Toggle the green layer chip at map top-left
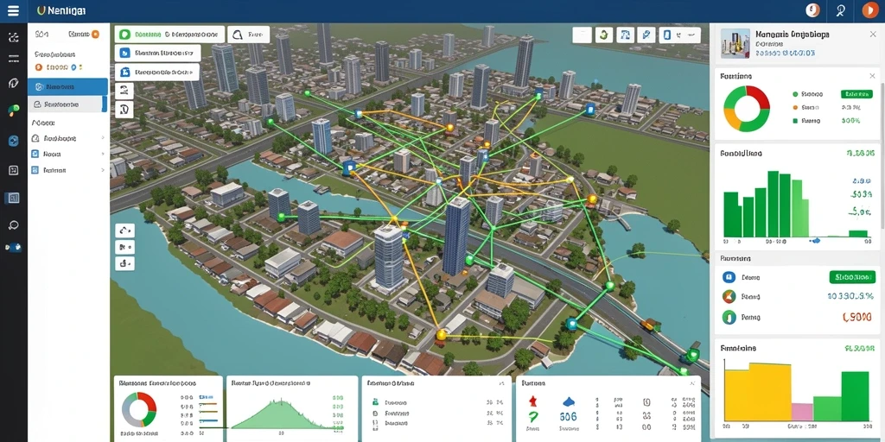 (170, 34)
